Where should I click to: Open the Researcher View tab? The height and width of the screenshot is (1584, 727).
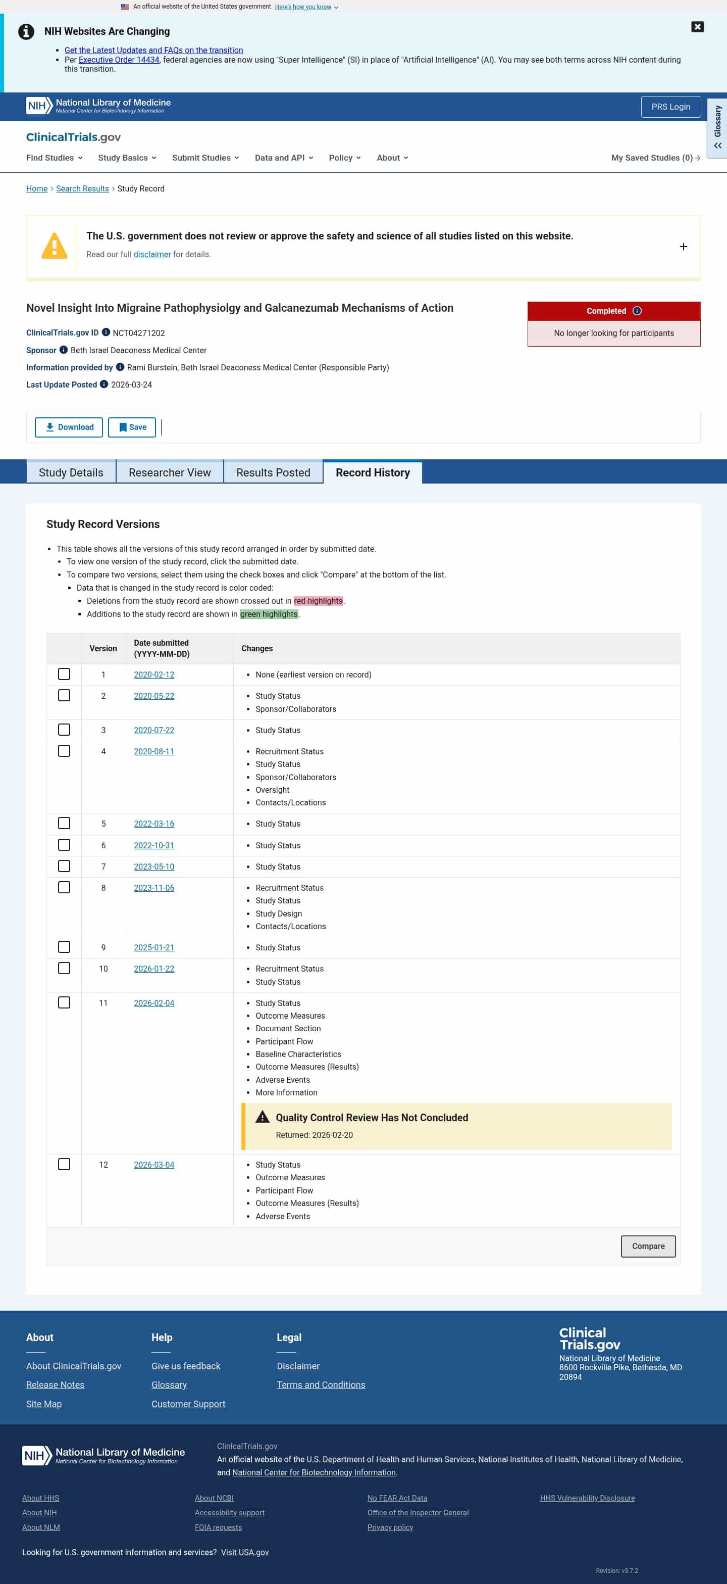click(170, 472)
